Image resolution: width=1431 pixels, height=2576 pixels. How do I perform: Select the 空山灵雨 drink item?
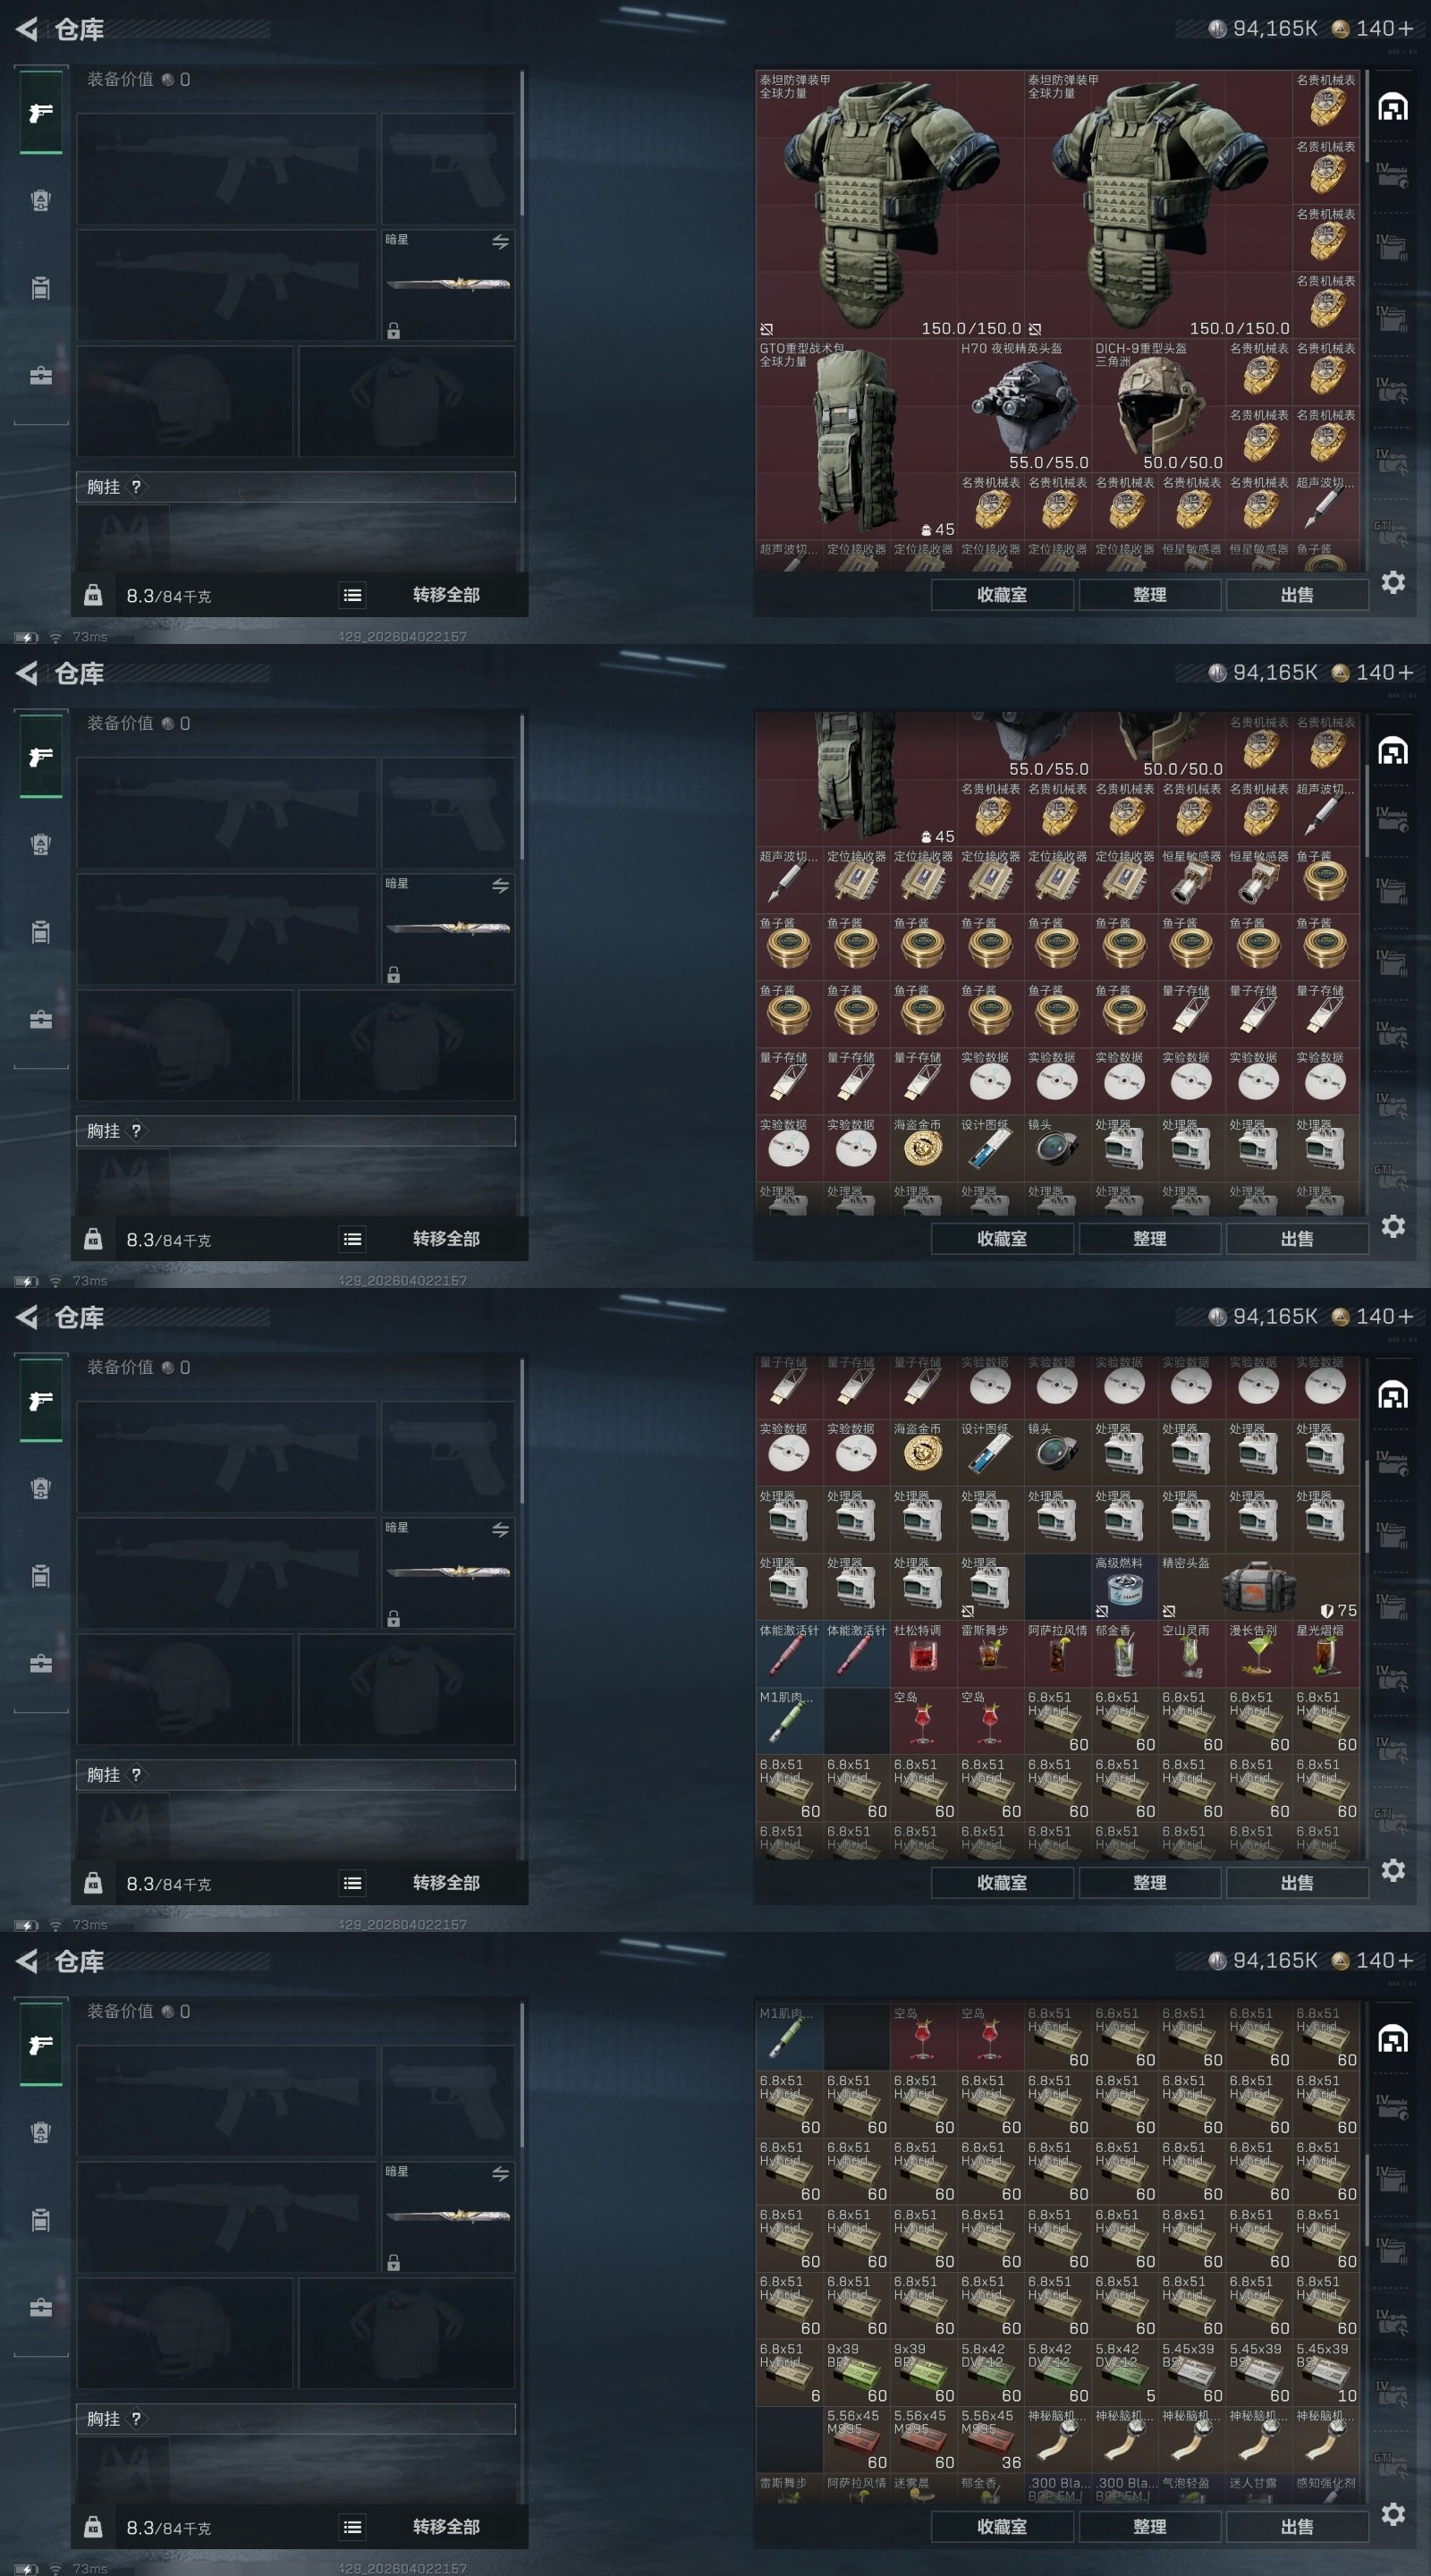[1191, 1654]
